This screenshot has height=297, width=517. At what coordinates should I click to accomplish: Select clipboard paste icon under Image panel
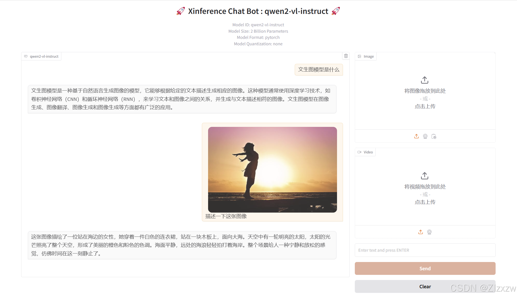click(x=434, y=136)
